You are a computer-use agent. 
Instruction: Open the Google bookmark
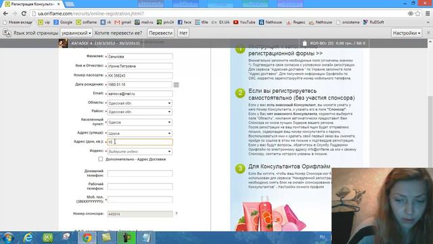pyautogui.click(x=63, y=22)
